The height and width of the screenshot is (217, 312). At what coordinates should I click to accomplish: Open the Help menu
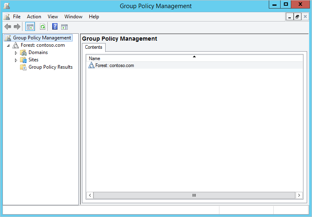[x=94, y=17]
